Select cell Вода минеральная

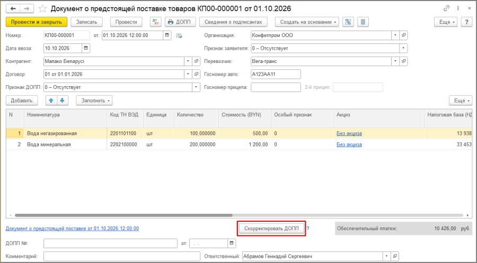(65, 144)
